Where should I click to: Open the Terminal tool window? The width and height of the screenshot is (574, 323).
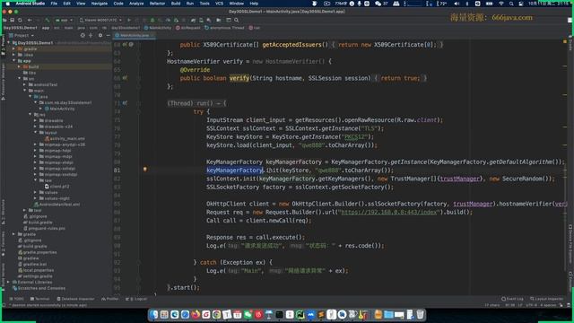(39, 299)
